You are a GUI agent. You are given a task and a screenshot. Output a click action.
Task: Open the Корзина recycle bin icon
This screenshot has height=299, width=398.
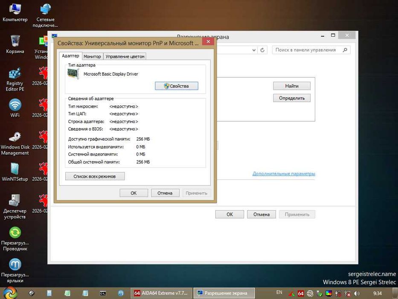coord(15,44)
